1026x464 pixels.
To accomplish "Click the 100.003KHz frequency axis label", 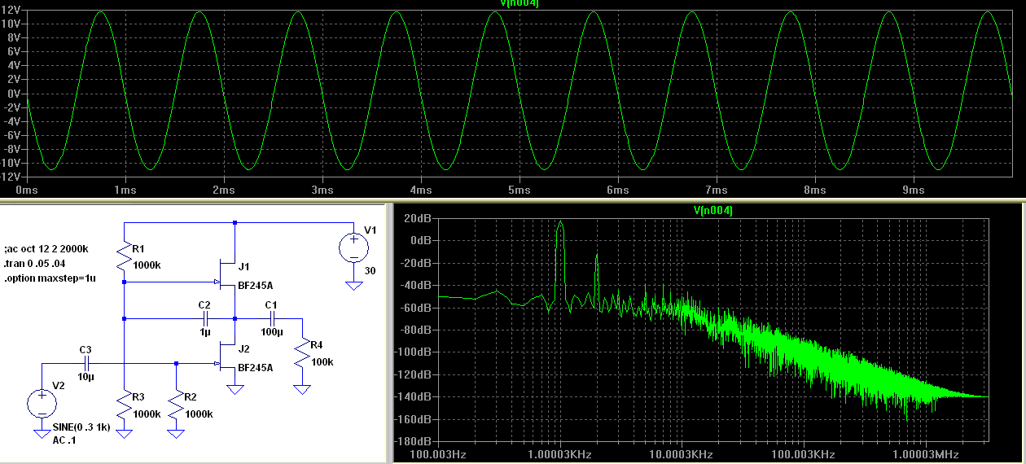I will point(805,454).
